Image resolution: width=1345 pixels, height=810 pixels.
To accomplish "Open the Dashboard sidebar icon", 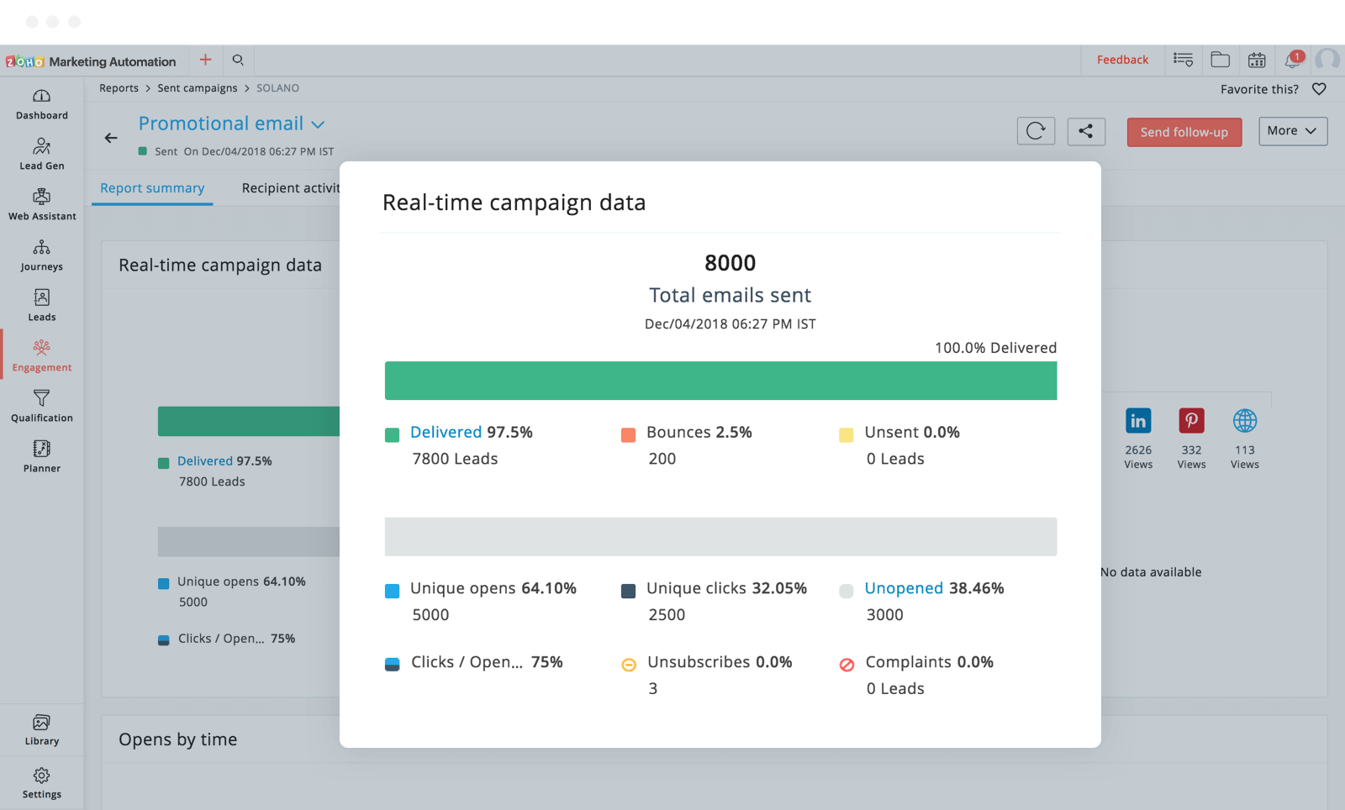I will pos(41,104).
